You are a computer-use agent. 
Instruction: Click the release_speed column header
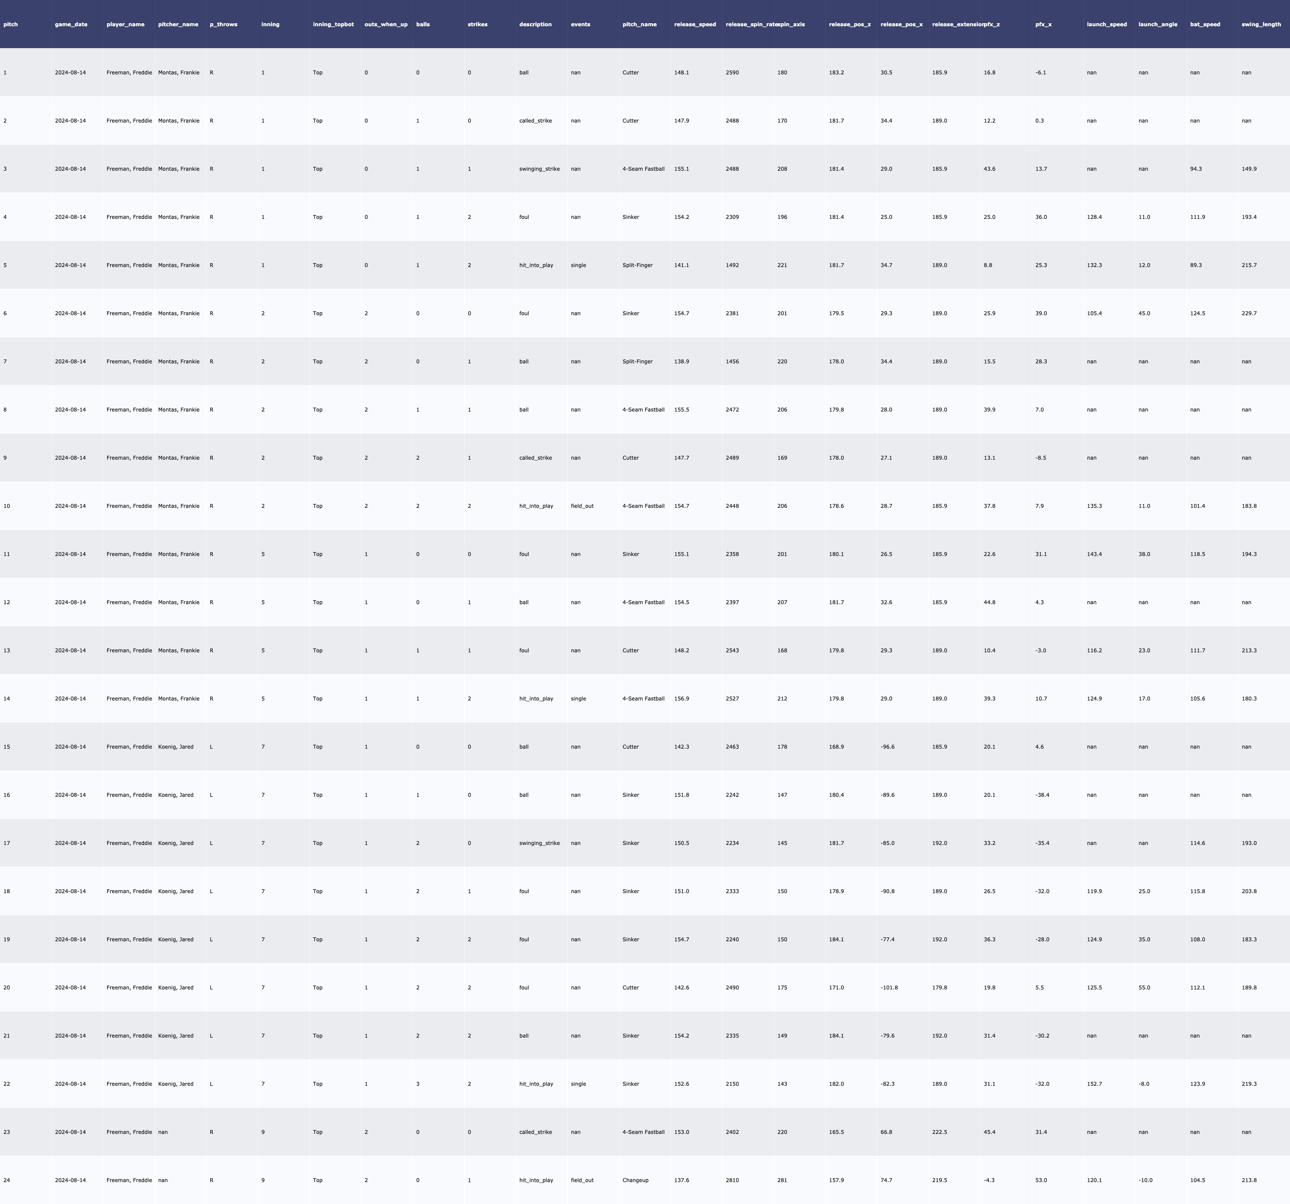coord(695,25)
